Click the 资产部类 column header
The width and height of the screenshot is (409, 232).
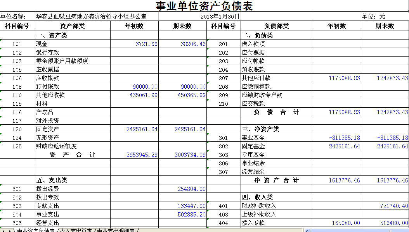(73, 26)
